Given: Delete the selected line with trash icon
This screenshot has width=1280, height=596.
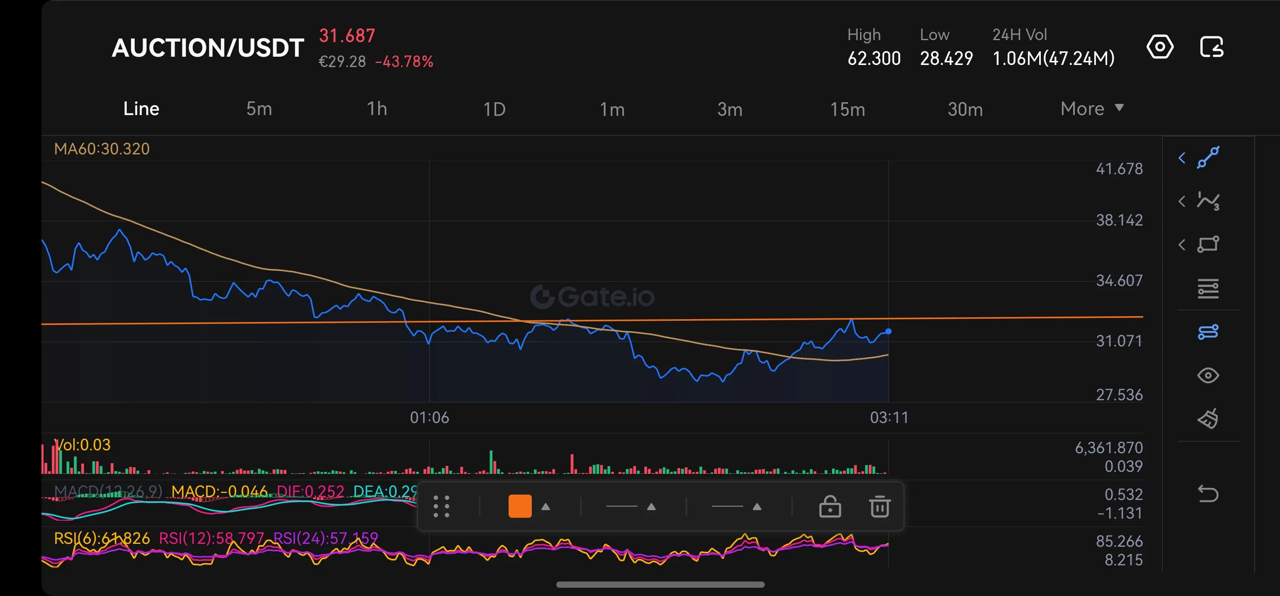Looking at the screenshot, I should (880, 507).
